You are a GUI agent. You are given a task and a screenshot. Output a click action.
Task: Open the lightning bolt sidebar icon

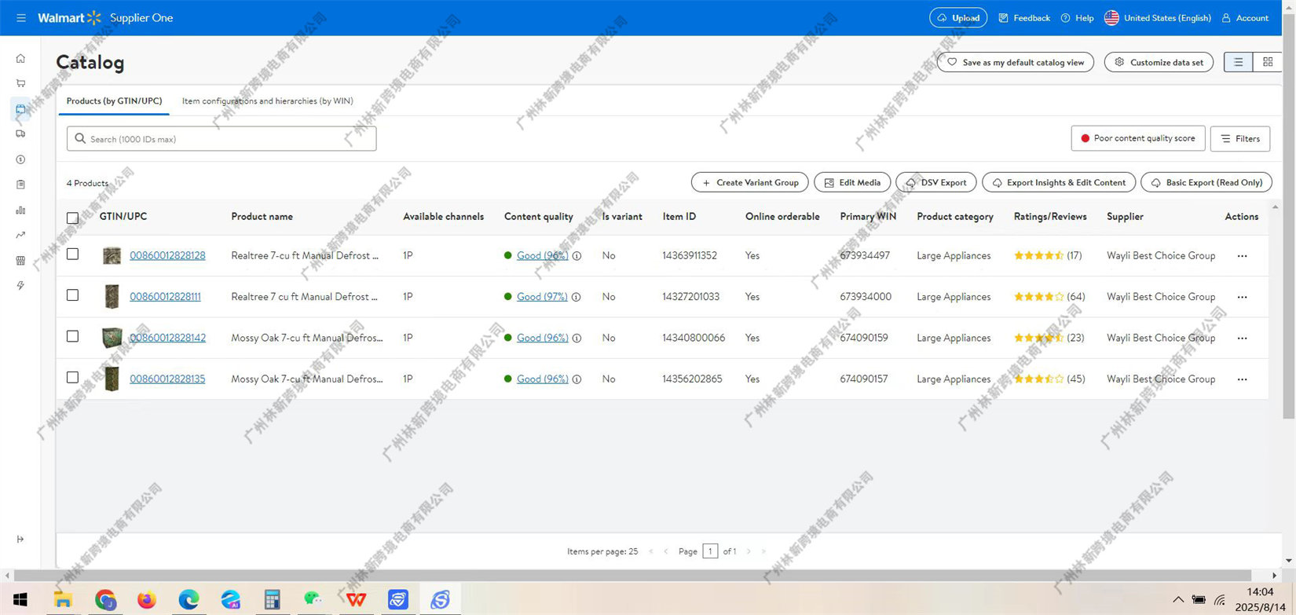pos(20,285)
